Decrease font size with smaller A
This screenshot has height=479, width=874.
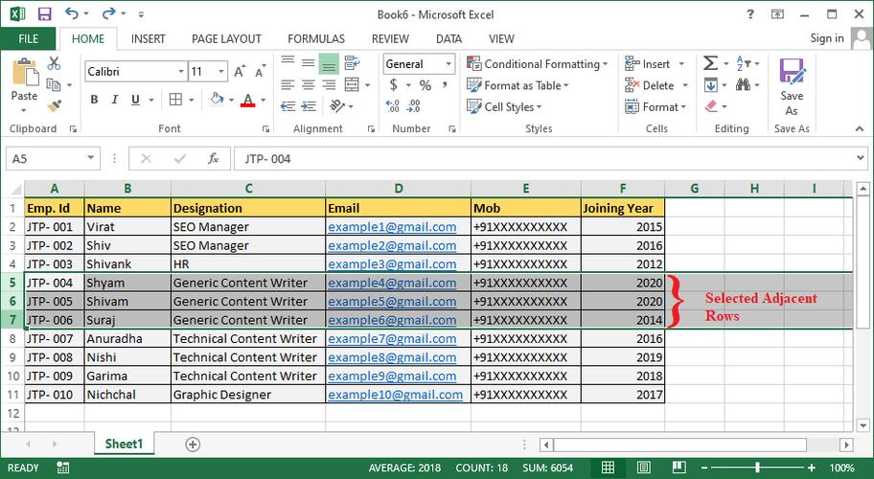tap(260, 71)
